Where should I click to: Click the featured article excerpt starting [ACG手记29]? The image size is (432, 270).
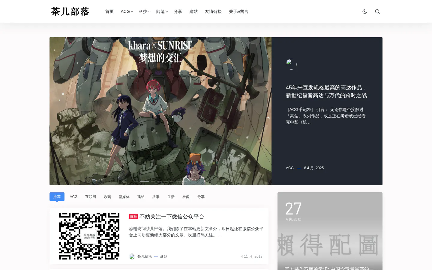326,116
